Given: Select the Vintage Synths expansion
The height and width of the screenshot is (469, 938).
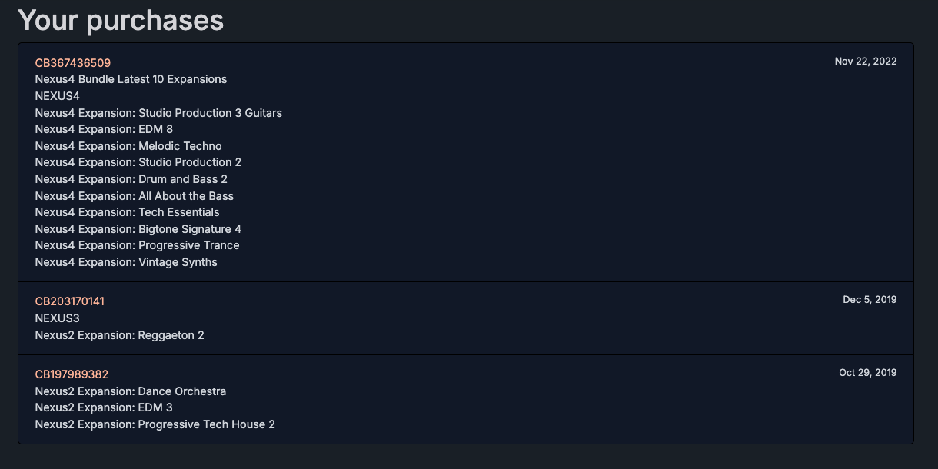Looking at the screenshot, I should click(x=126, y=262).
